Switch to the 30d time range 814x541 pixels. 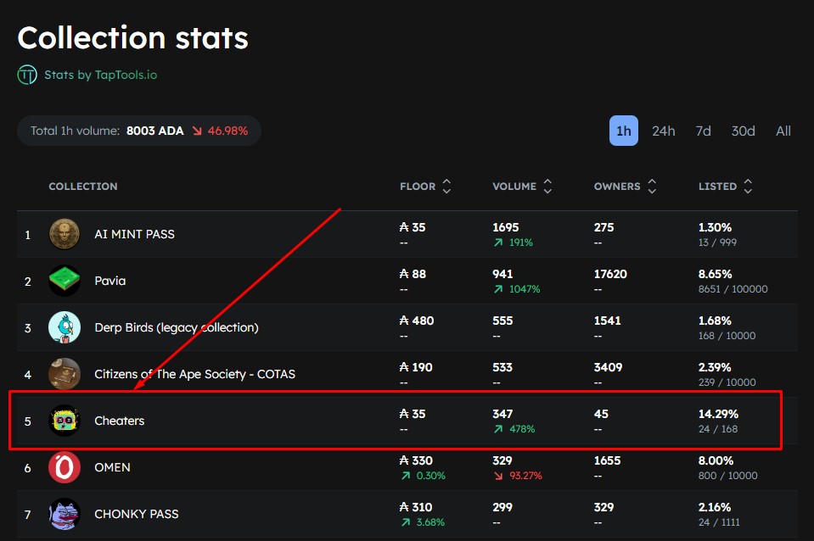tap(743, 131)
